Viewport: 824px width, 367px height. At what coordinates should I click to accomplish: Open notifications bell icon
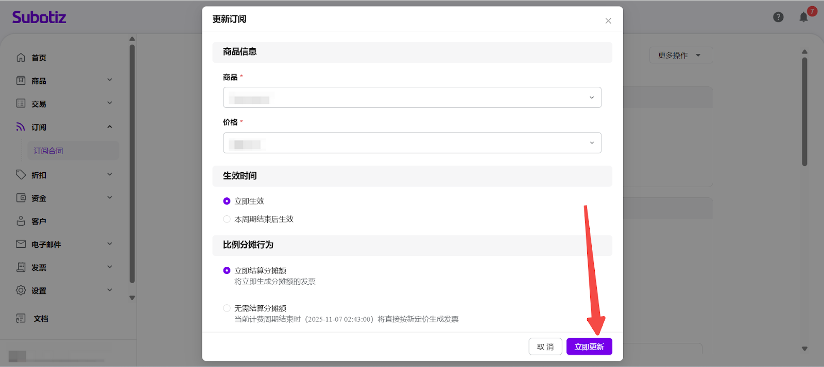803,17
